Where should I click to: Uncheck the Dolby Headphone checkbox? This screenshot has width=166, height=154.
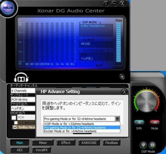[15, 127]
